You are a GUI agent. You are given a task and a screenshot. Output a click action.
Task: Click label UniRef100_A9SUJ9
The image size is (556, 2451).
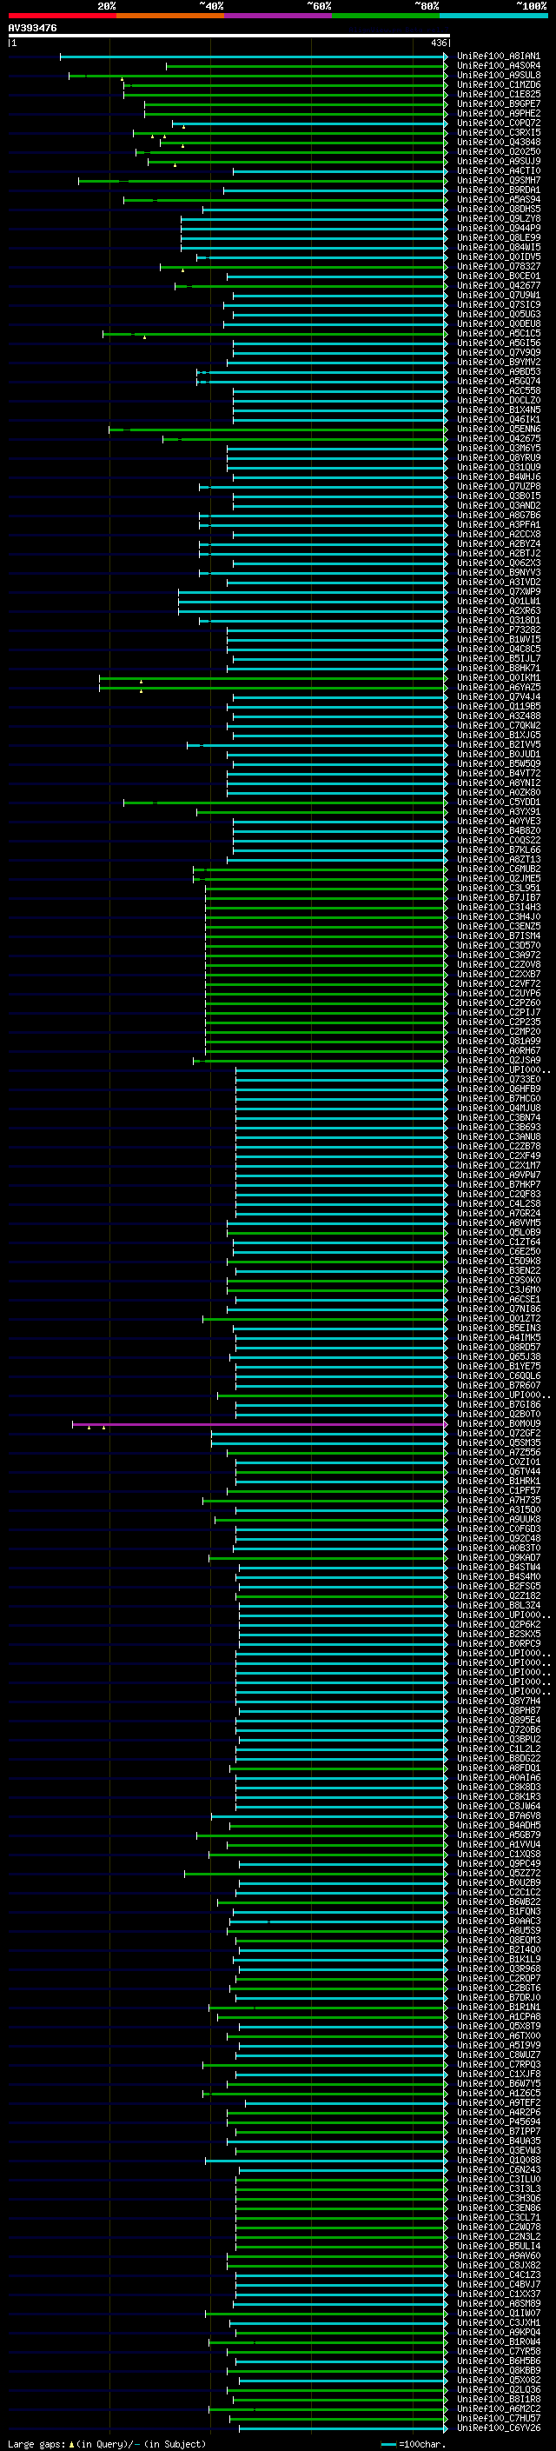(x=499, y=162)
